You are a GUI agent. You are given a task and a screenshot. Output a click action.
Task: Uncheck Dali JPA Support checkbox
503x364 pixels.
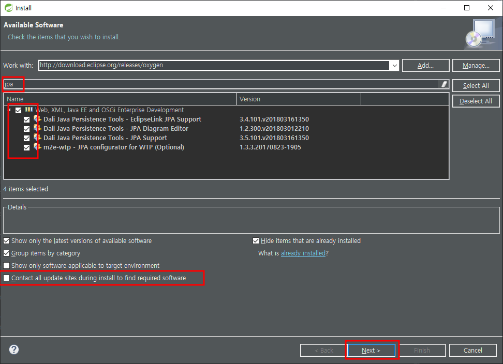26,138
